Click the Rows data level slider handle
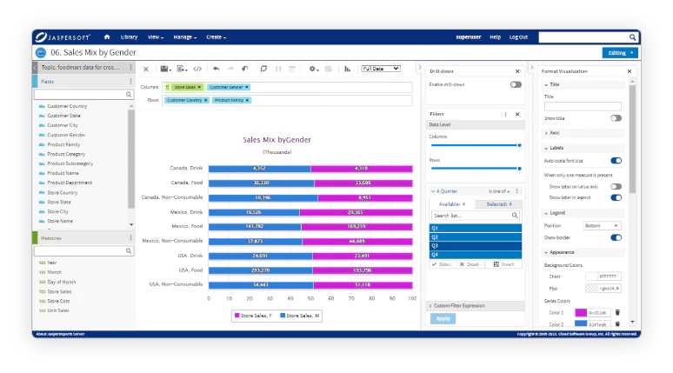This screenshot has height=373, width=673. (x=519, y=169)
